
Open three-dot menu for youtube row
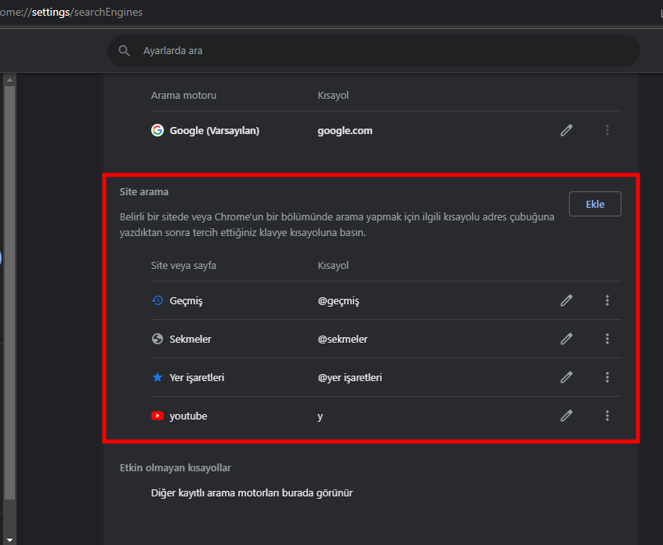(x=607, y=416)
